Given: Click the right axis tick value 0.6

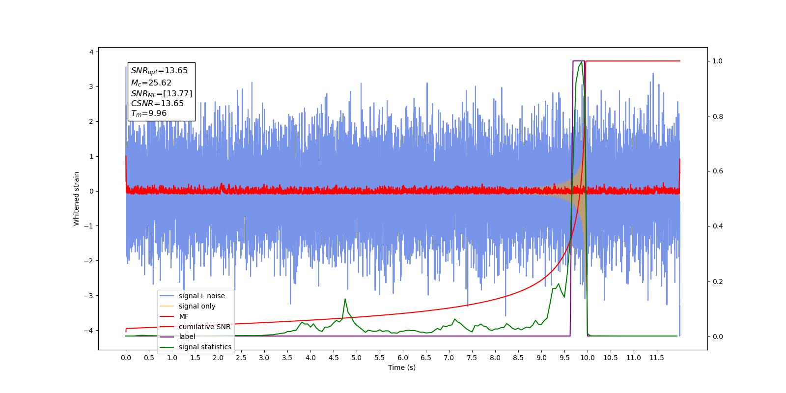Looking at the screenshot, I should (718, 171).
